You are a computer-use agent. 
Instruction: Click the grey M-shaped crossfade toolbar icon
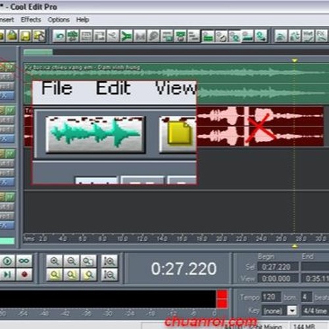coord(139,36)
